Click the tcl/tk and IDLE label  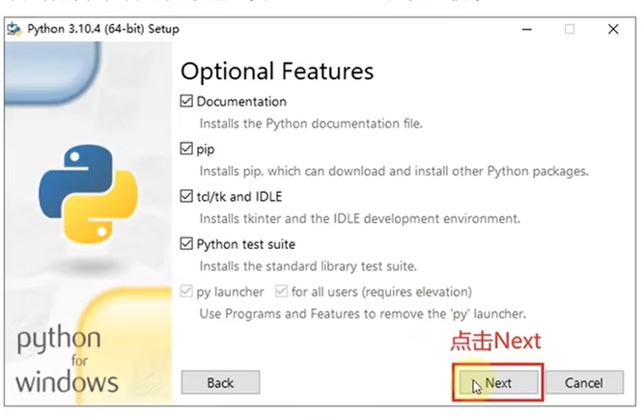click(x=239, y=197)
